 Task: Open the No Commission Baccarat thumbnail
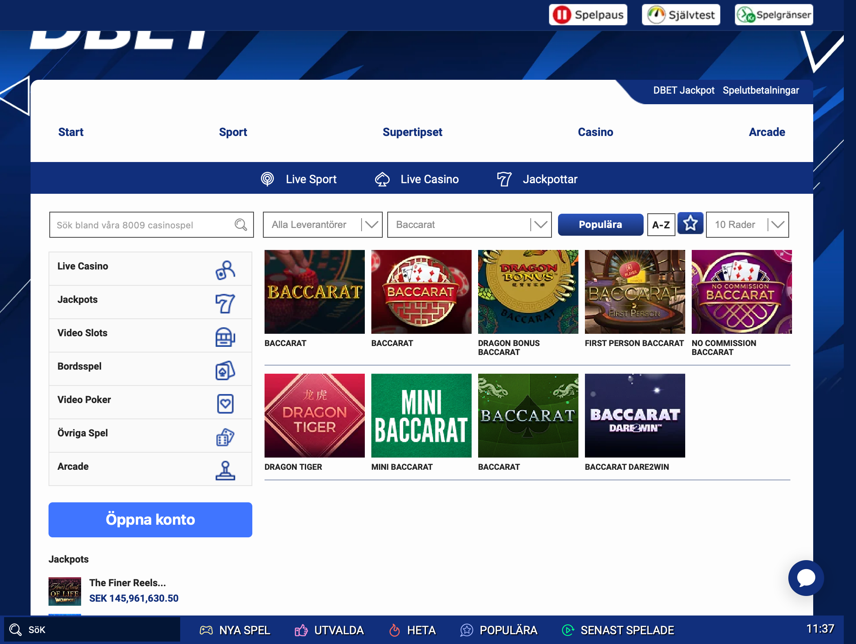742,292
